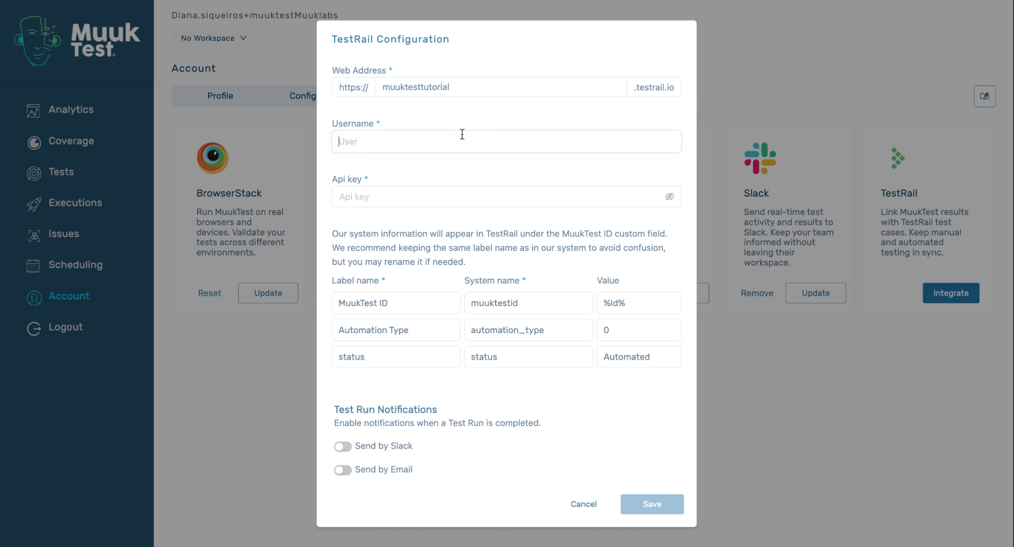The image size is (1014, 547).
Task: Cancel the TestRail Configuration dialog
Action: point(584,504)
